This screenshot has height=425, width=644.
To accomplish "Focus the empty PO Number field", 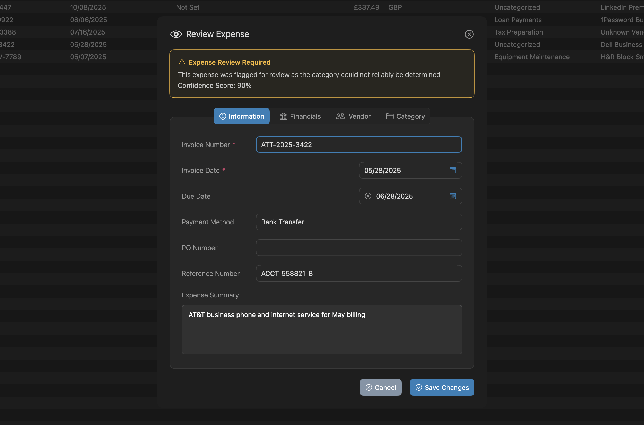I will 358,248.
